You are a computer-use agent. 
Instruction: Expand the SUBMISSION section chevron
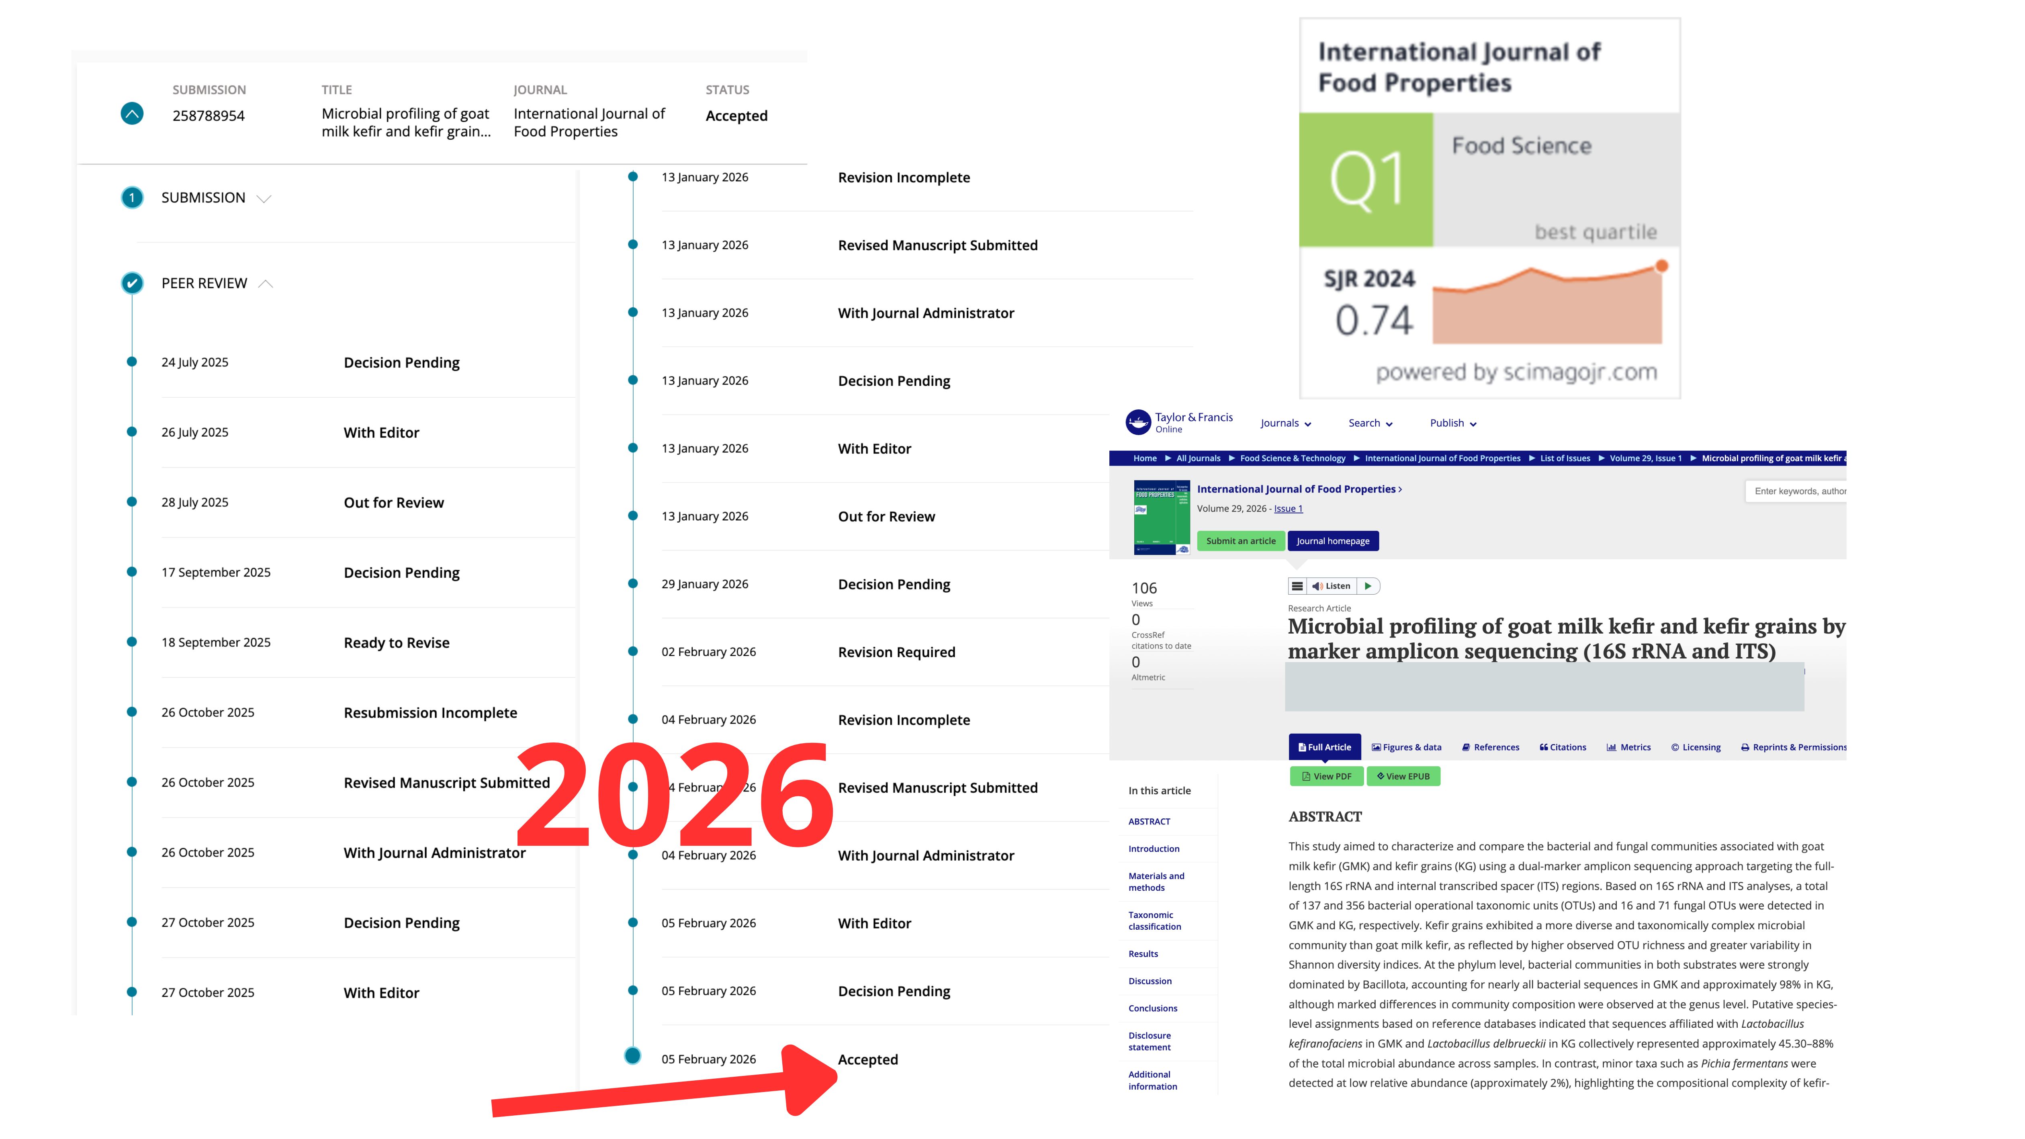(x=264, y=198)
